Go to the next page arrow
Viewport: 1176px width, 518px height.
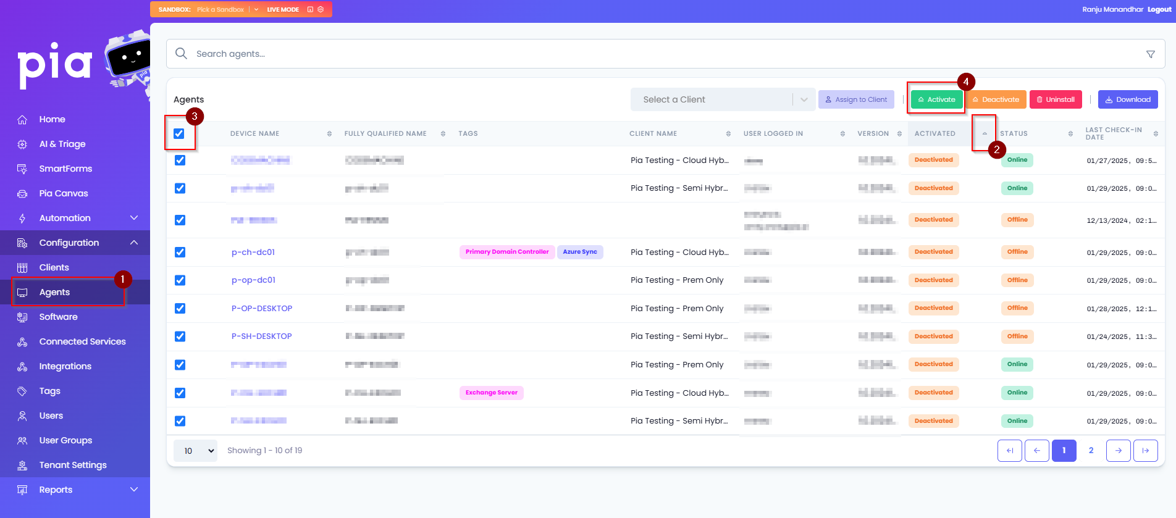1118,451
